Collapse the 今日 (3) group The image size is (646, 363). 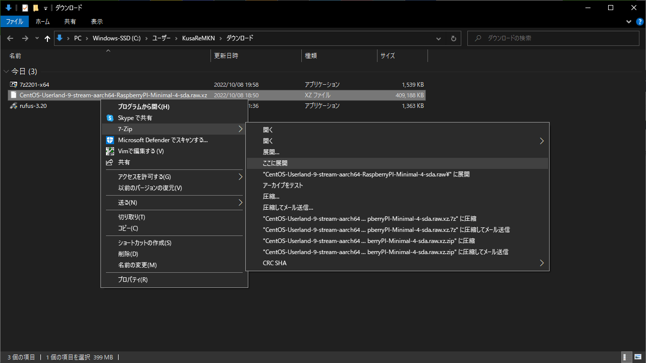point(7,72)
